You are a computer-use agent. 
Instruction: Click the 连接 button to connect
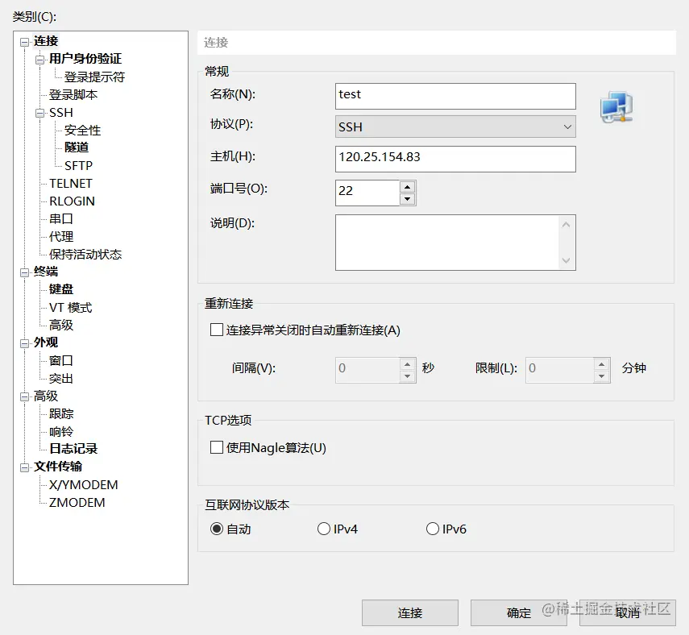409,612
